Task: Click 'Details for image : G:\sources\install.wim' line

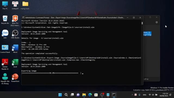Action: tap(42, 38)
